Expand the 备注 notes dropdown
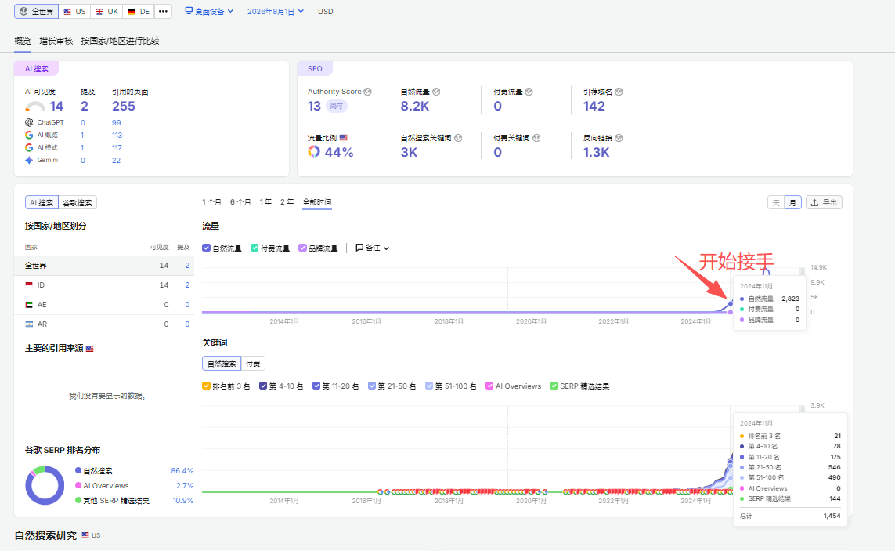 [x=372, y=248]
